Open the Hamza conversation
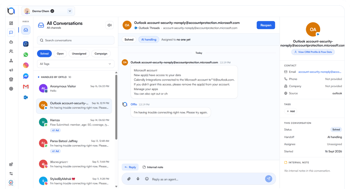Image resolution: width=350 pixels, height=189 pixels. pos(74,125)
